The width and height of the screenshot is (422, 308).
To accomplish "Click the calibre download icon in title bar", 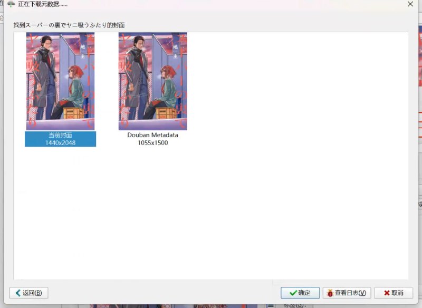I will pyautogui.click(x=11, y=4).
